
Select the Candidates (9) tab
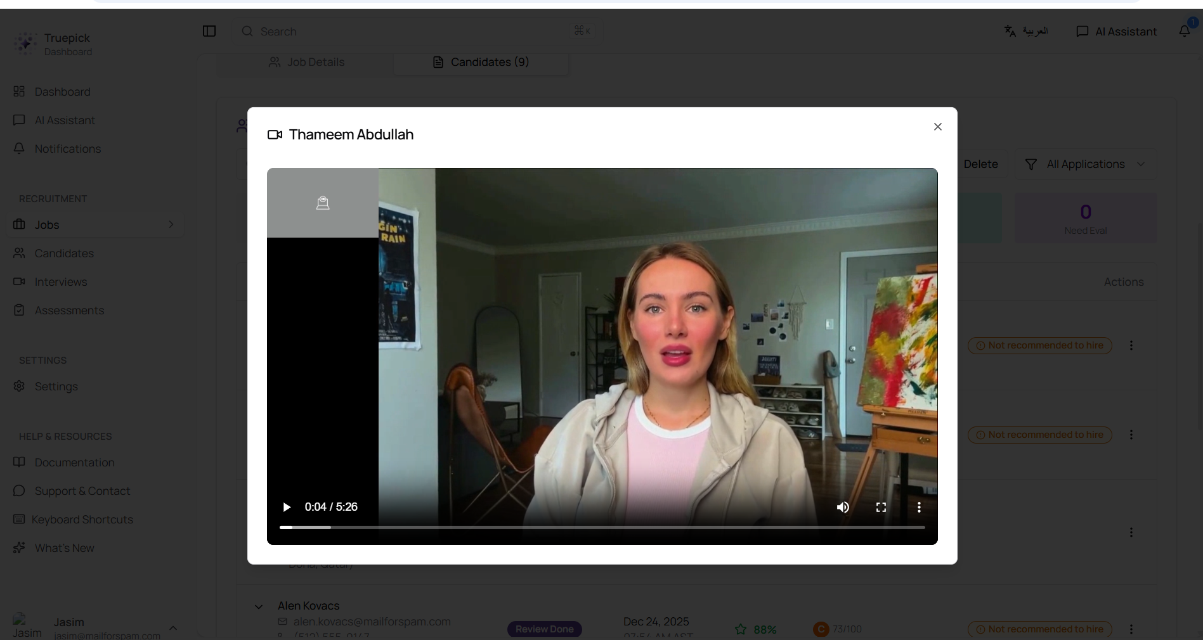click(481, 62)
